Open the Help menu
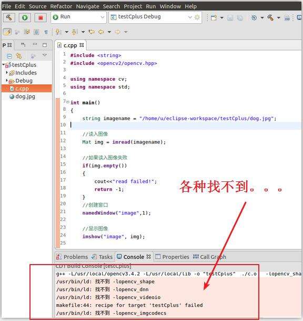This screenshot has width=303, height=321. pyautogui.click(x=191, y=6)
